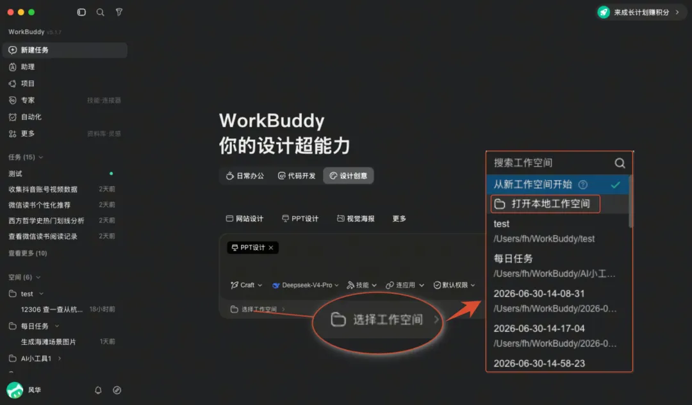Collapse the test space chevron

click(42, 294)
